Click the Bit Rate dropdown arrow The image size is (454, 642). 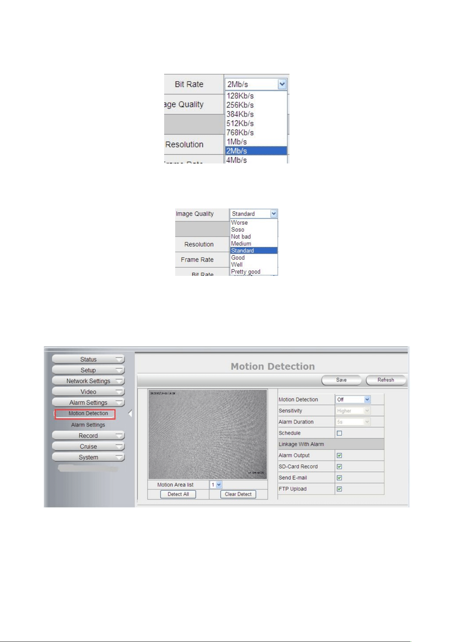tap(282, 84)
